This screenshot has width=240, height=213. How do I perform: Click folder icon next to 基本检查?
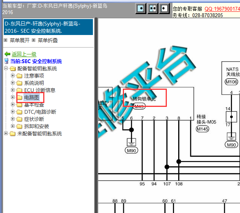coord(19,105)
